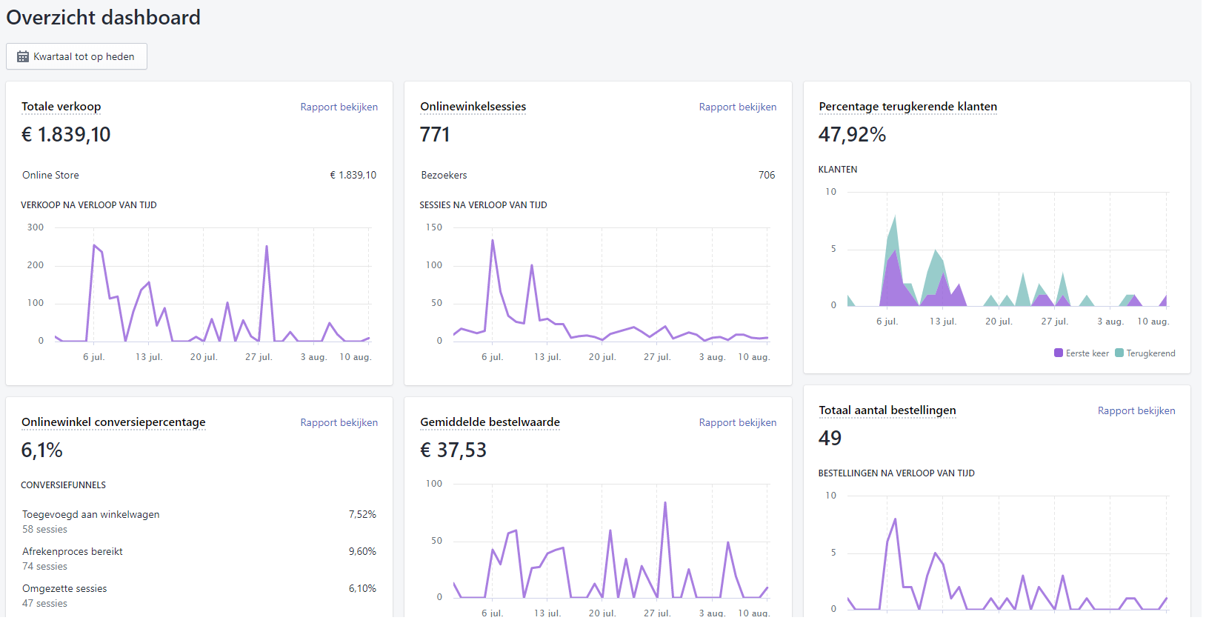1206x626 pixels.
Task: Click the CONVERSIEFUNNELS section label
Action: [63, 485]
